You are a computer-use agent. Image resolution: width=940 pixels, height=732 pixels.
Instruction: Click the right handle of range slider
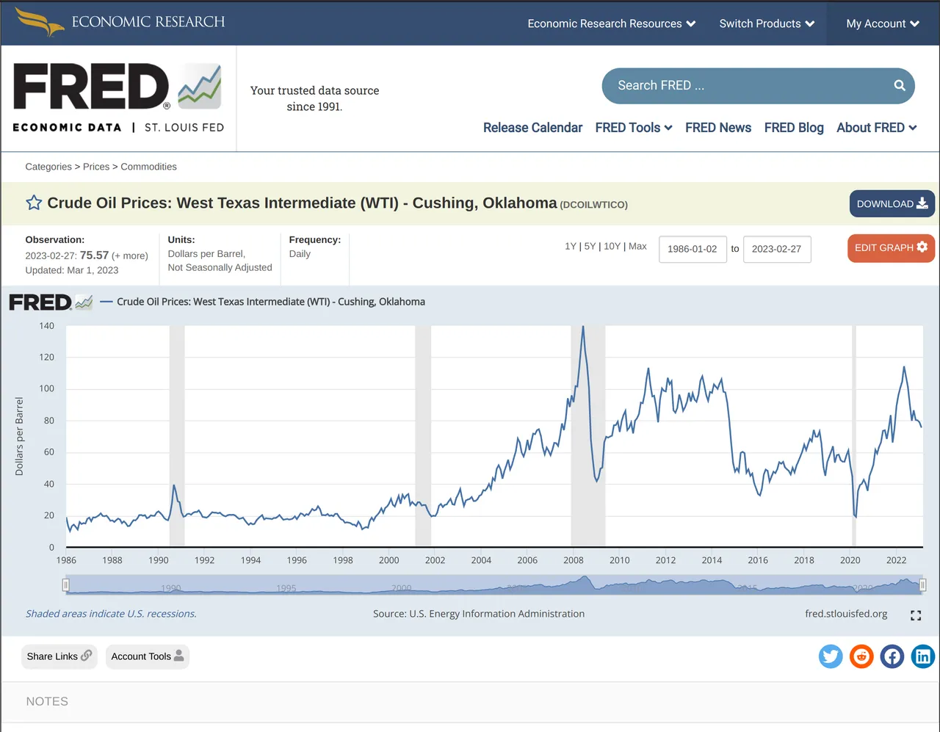click(922, 585)
